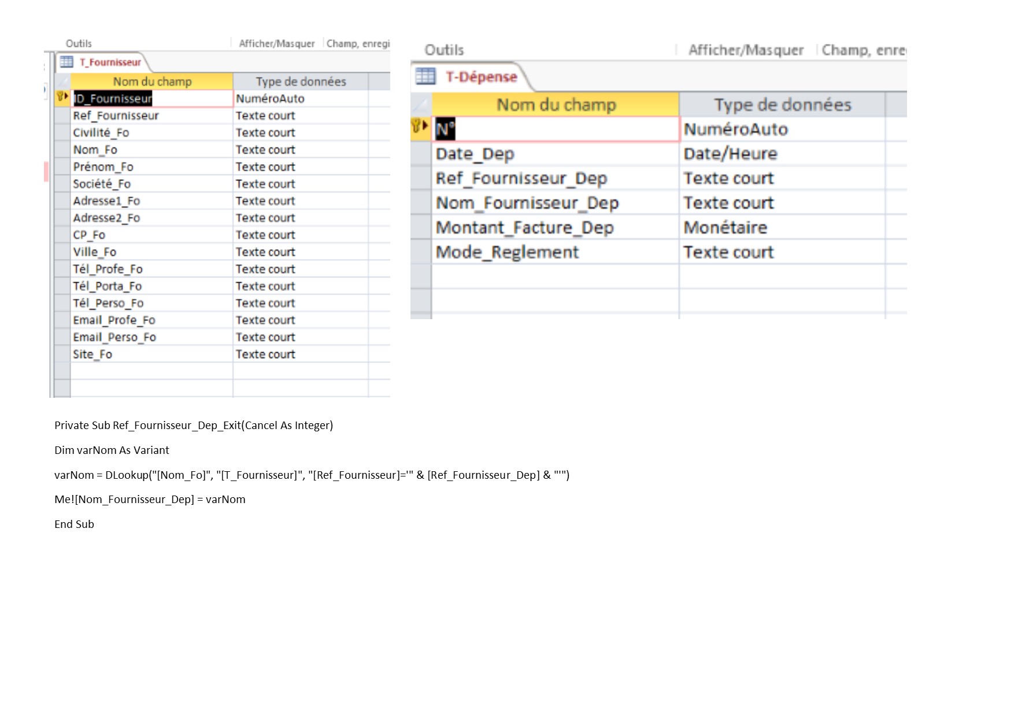Click 'Type de données' header in T_Fournisseur

tap(301, 82)
